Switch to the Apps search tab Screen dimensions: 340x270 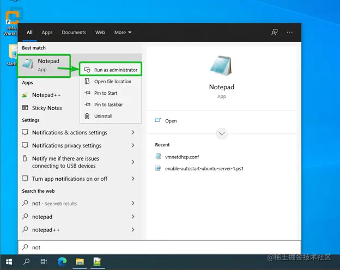(47, 32)
